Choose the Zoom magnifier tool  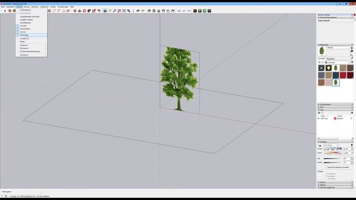click(x=115, y=11)
